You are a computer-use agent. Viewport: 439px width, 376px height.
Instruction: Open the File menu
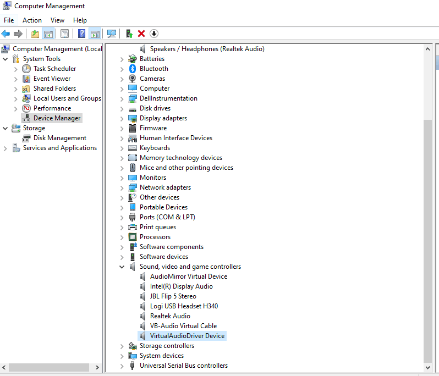pos(9,20)
